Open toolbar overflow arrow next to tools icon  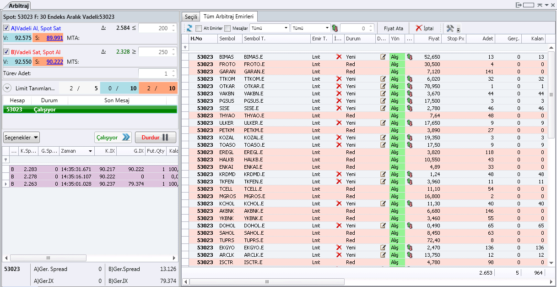pyautogui.click(x=459, y=29)
